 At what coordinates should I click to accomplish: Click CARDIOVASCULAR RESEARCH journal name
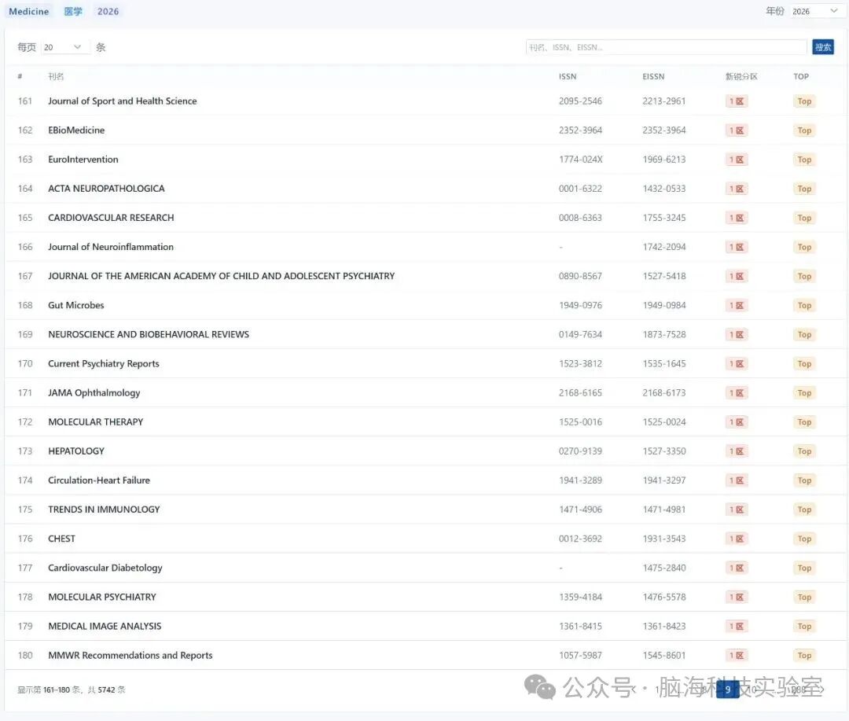coord(111,218)
